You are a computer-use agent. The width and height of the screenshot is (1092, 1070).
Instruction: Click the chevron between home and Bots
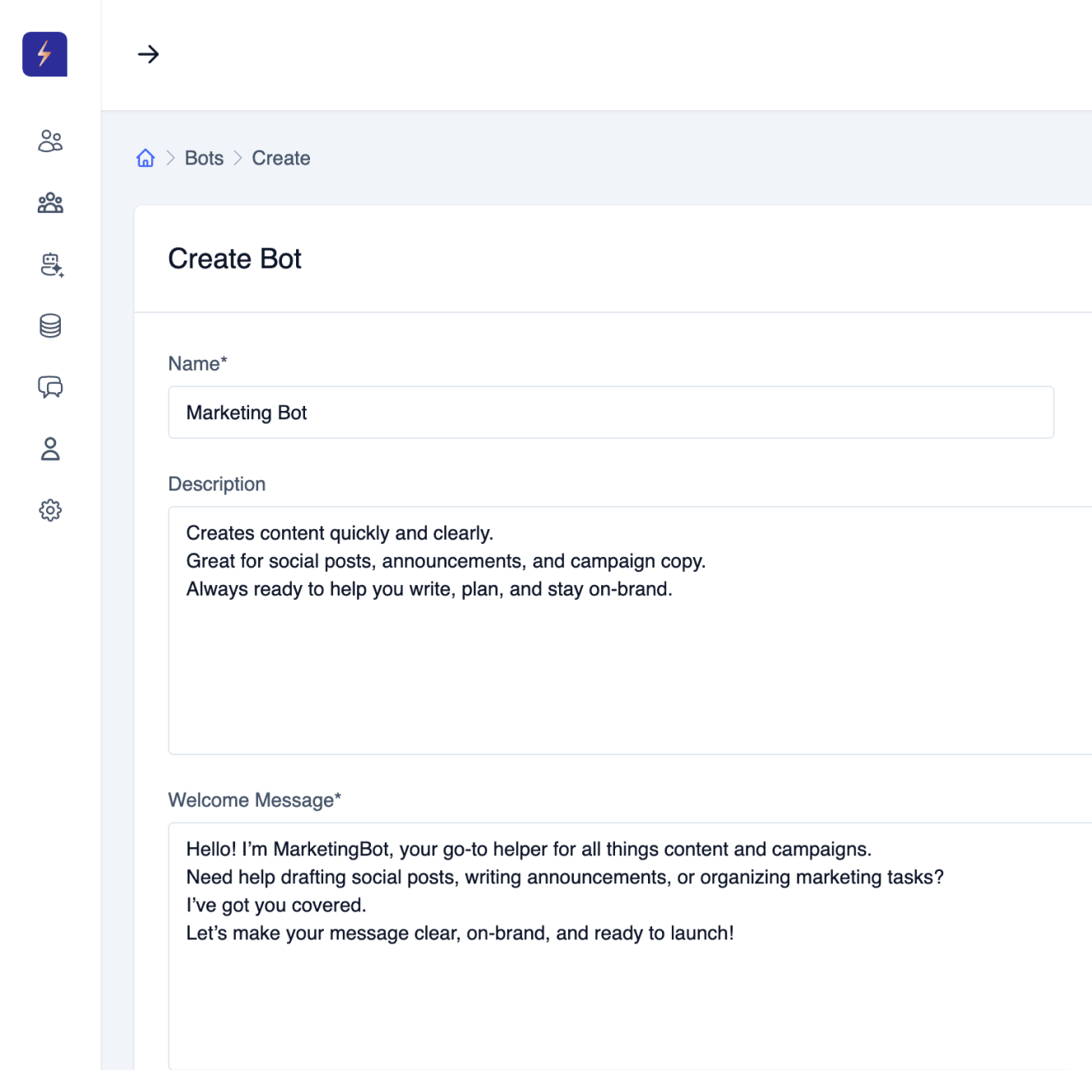(171, 158)
